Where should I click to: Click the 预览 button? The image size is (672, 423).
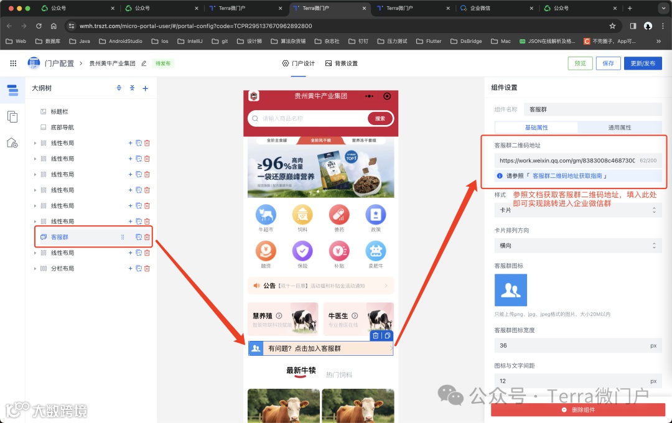pyautogui.click(x=581, y=63)
